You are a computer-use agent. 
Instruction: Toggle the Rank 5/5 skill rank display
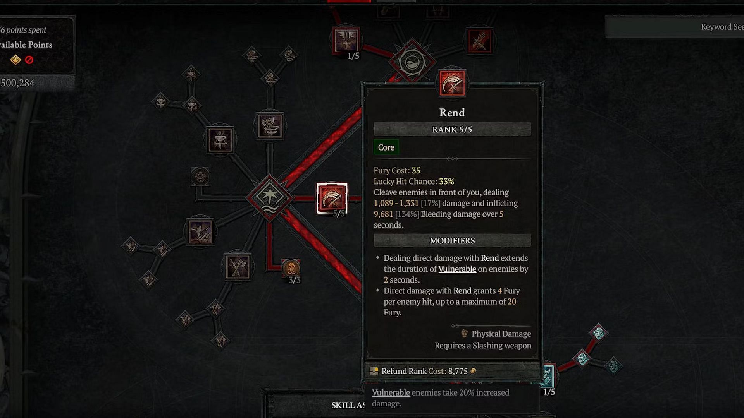click(452, 129)
